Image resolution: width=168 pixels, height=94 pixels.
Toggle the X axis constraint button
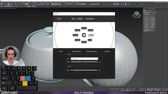[117, 4]
